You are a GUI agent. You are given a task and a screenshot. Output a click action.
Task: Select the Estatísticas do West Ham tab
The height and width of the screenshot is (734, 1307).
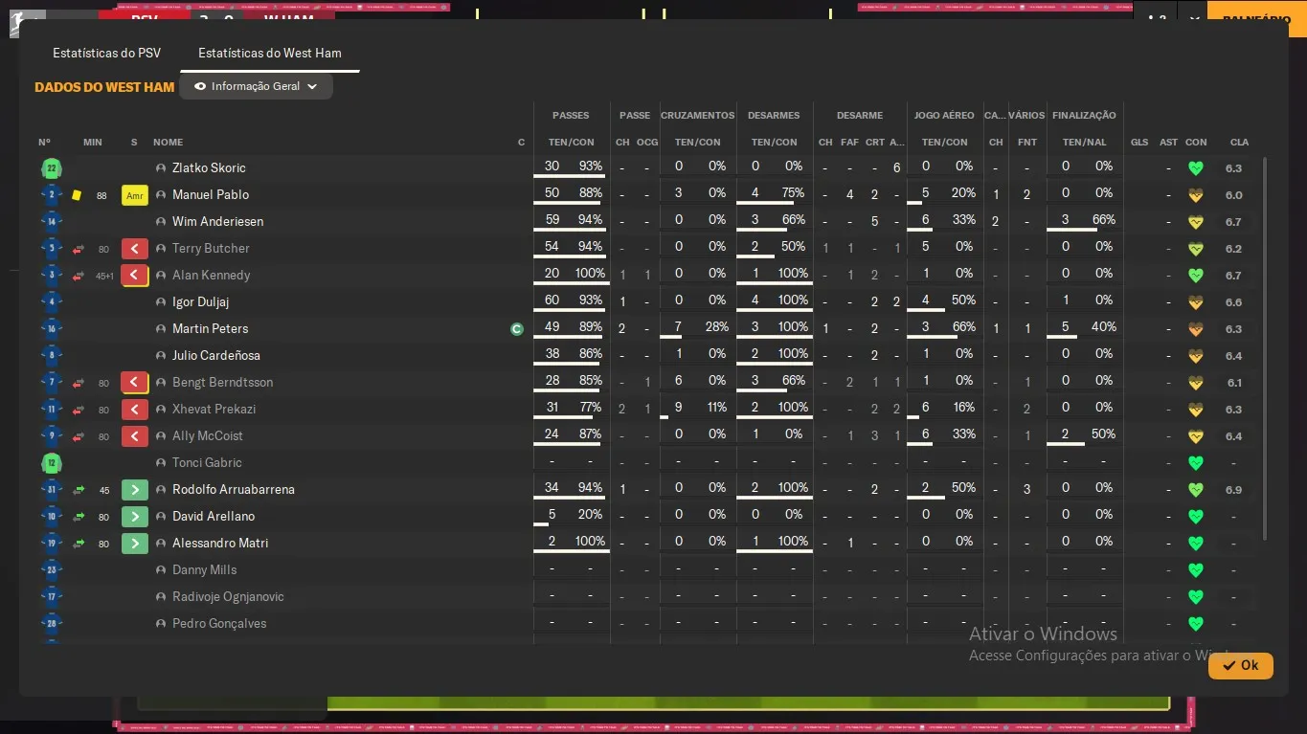click(x=270, y=53)
